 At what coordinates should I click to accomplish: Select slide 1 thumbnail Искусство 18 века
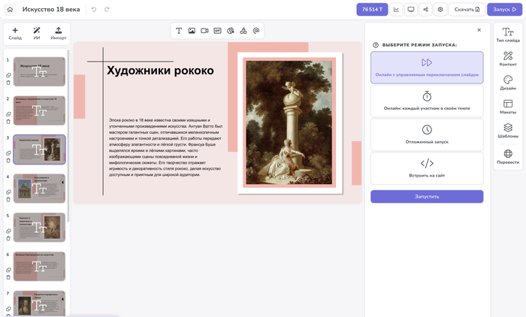click(x=39, y=71)
